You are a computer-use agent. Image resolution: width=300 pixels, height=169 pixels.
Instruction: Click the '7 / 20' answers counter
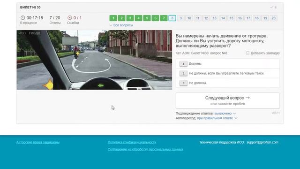point(55,18)
